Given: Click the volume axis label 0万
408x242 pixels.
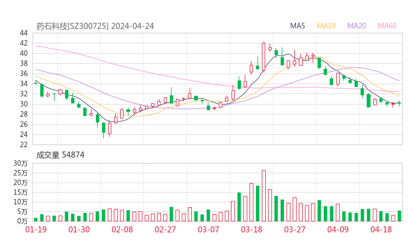Looking at the screenshot, I should coord(23,221).
